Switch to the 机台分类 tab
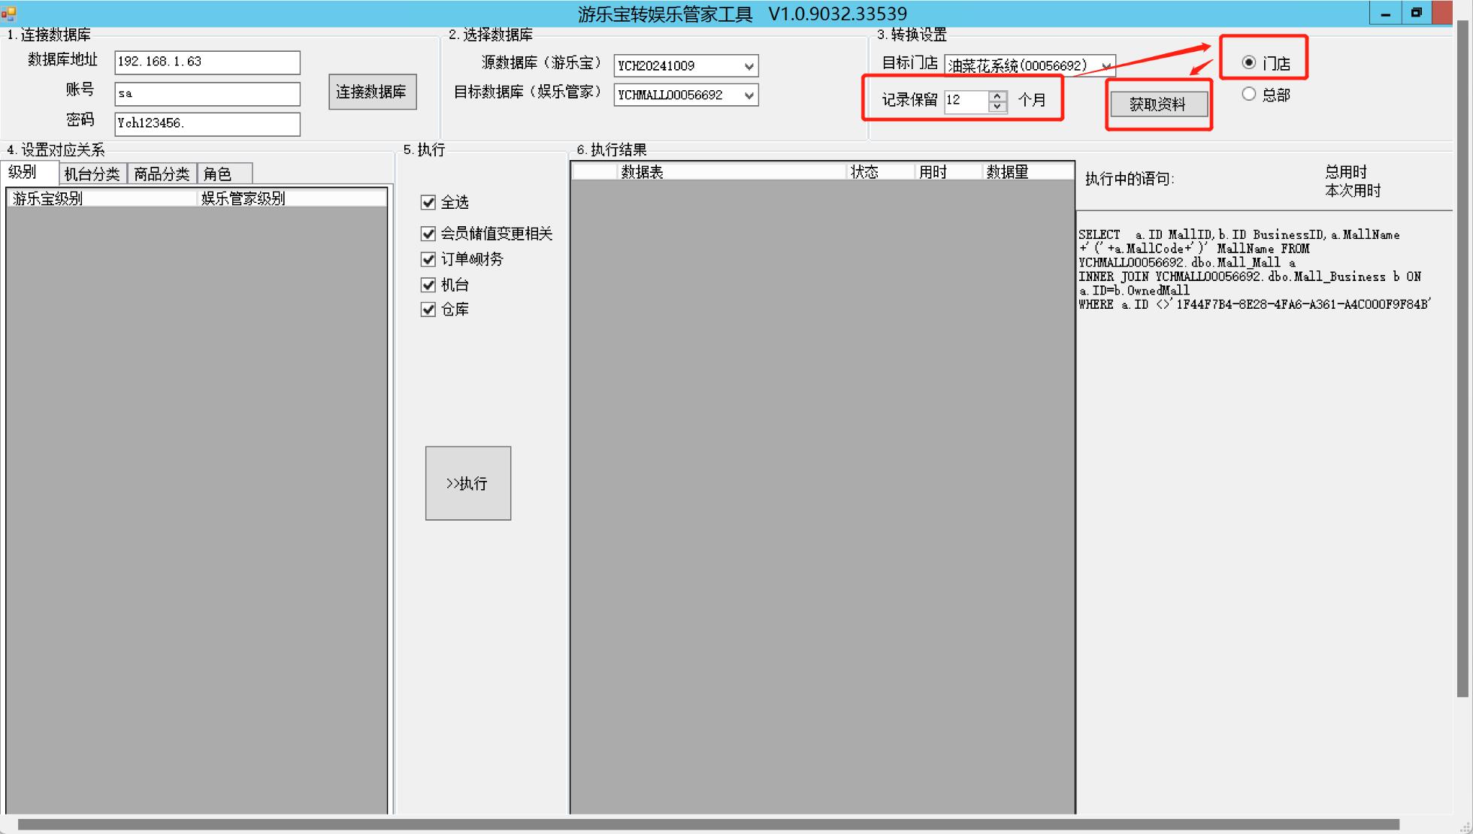 pos(92,174)
